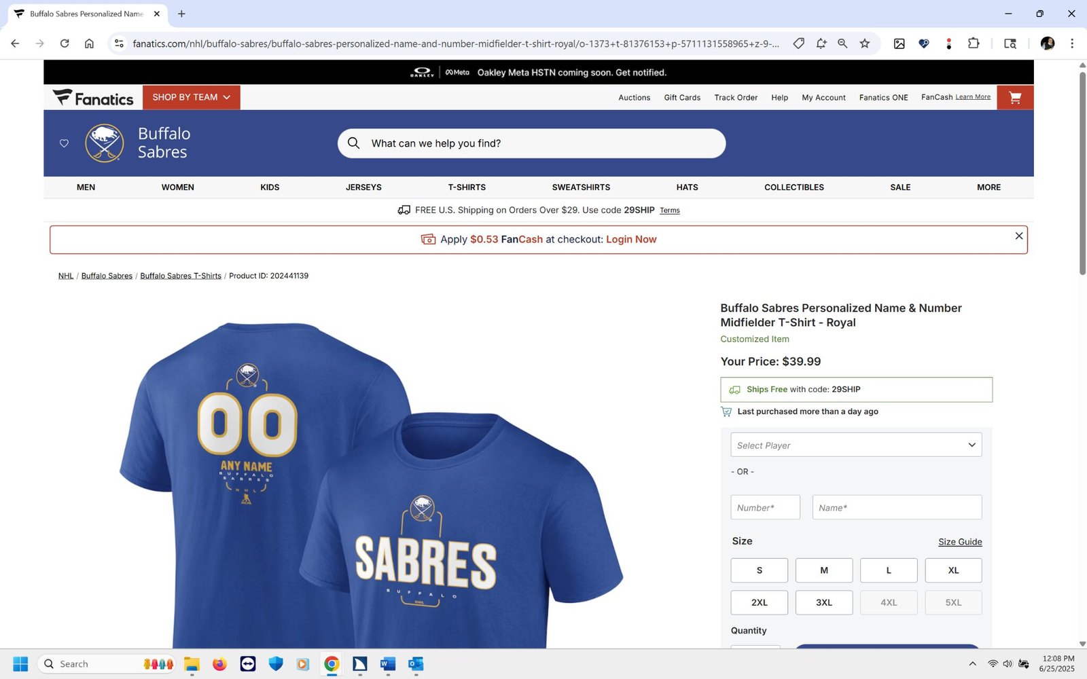Open the SWEATSHIRTS category menu
The height and width of the screenshot is (679, 1087).
(581, 187)
